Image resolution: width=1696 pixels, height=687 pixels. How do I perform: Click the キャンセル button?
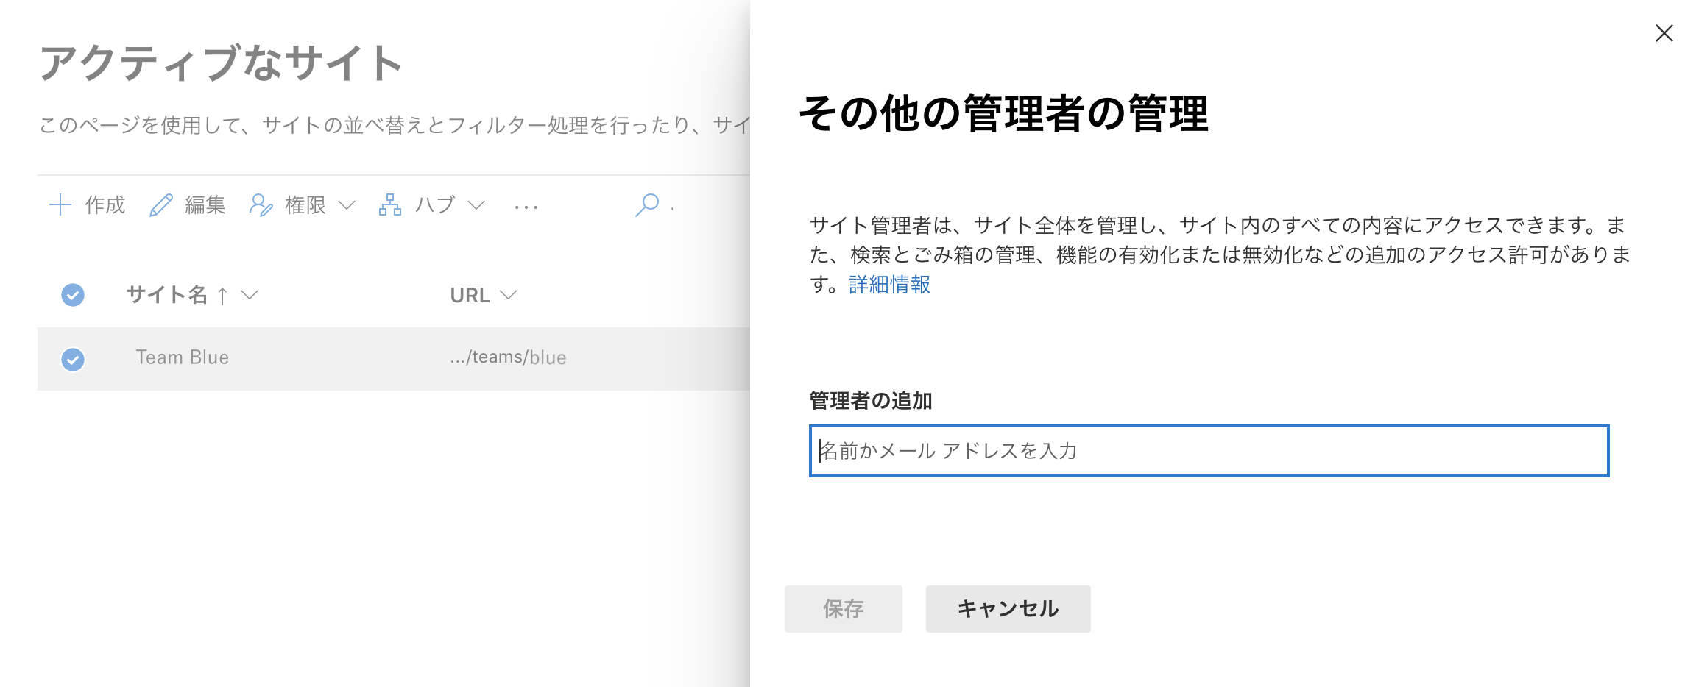tap(1008, 608)
